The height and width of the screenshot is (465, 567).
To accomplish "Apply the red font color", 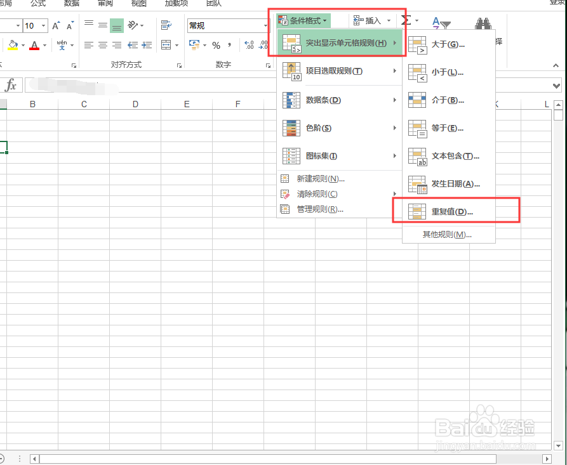I will click(34, 45).
